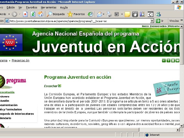The width and height of the screenshot is (184, 138).
Task: Click the green envelope contact icon
Action: click(178, 61)
